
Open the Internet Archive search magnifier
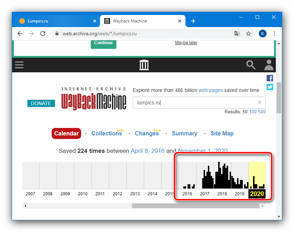pyautogui.click(x=251, y=65)
